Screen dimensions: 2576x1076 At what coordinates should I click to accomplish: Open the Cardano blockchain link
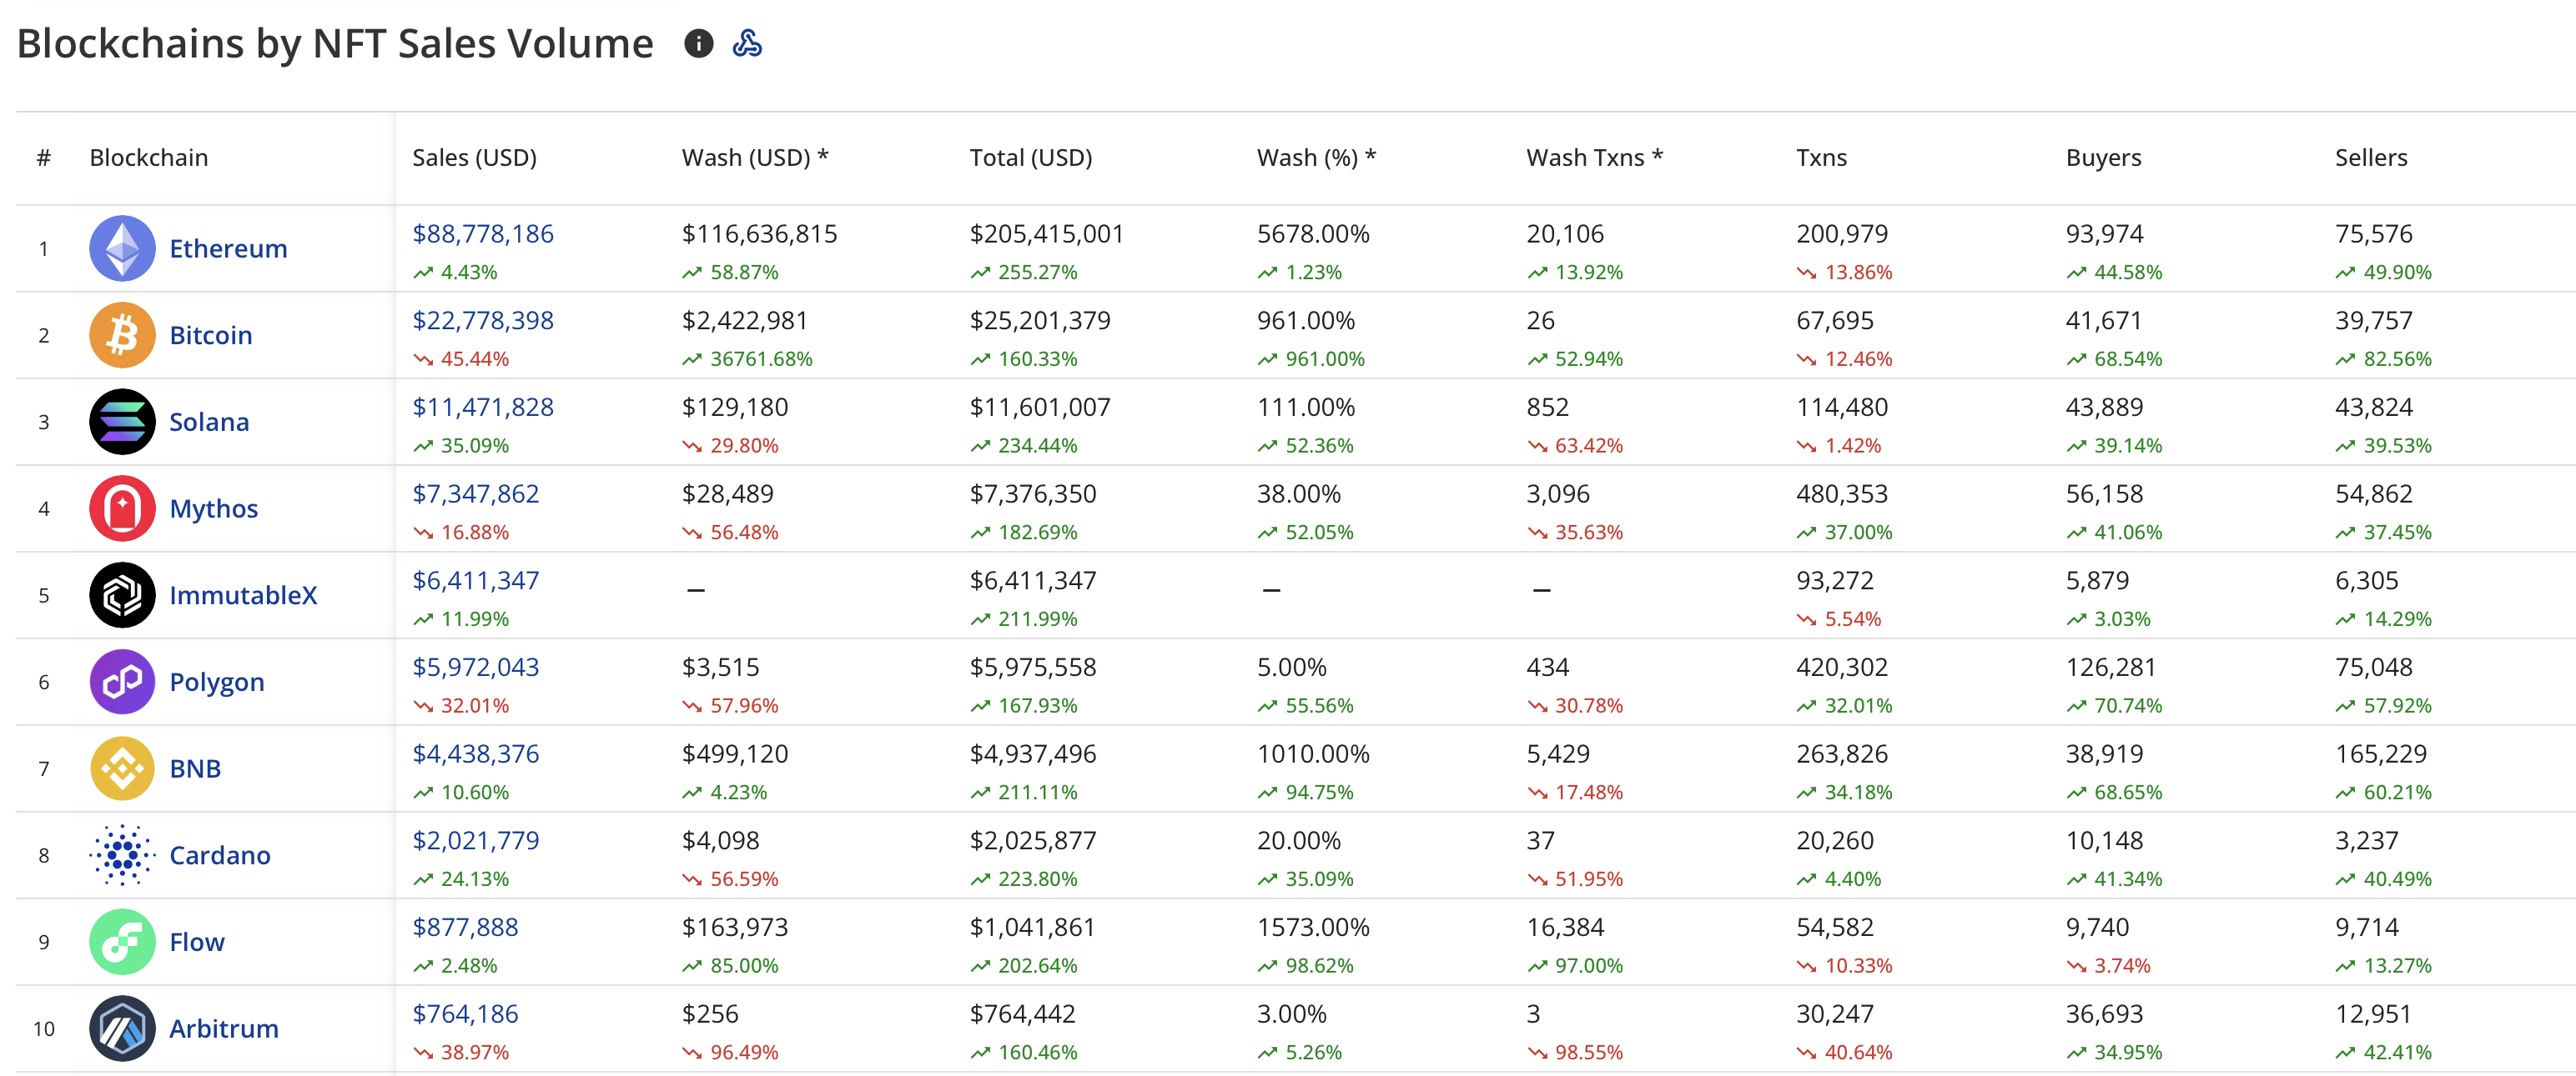(x=220, y=855)
